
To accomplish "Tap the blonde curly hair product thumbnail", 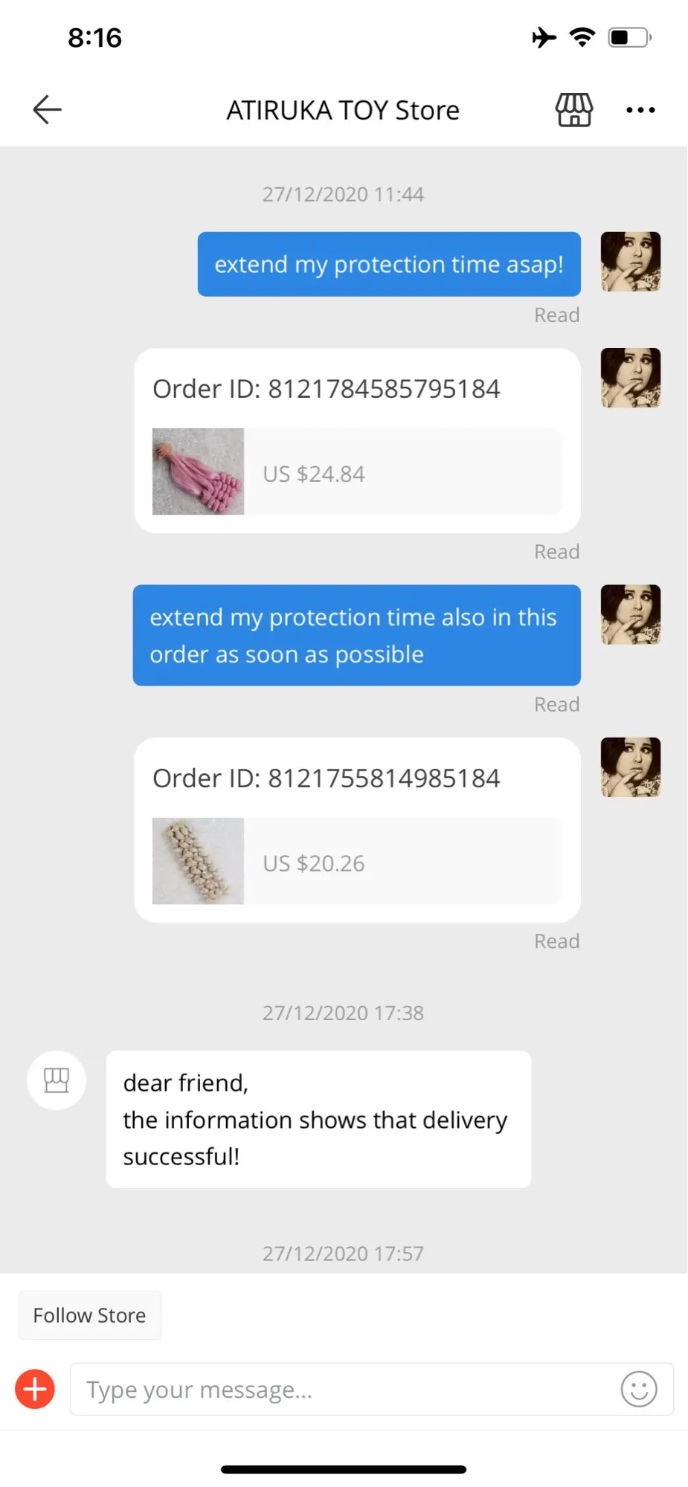I will click(198, 861).
